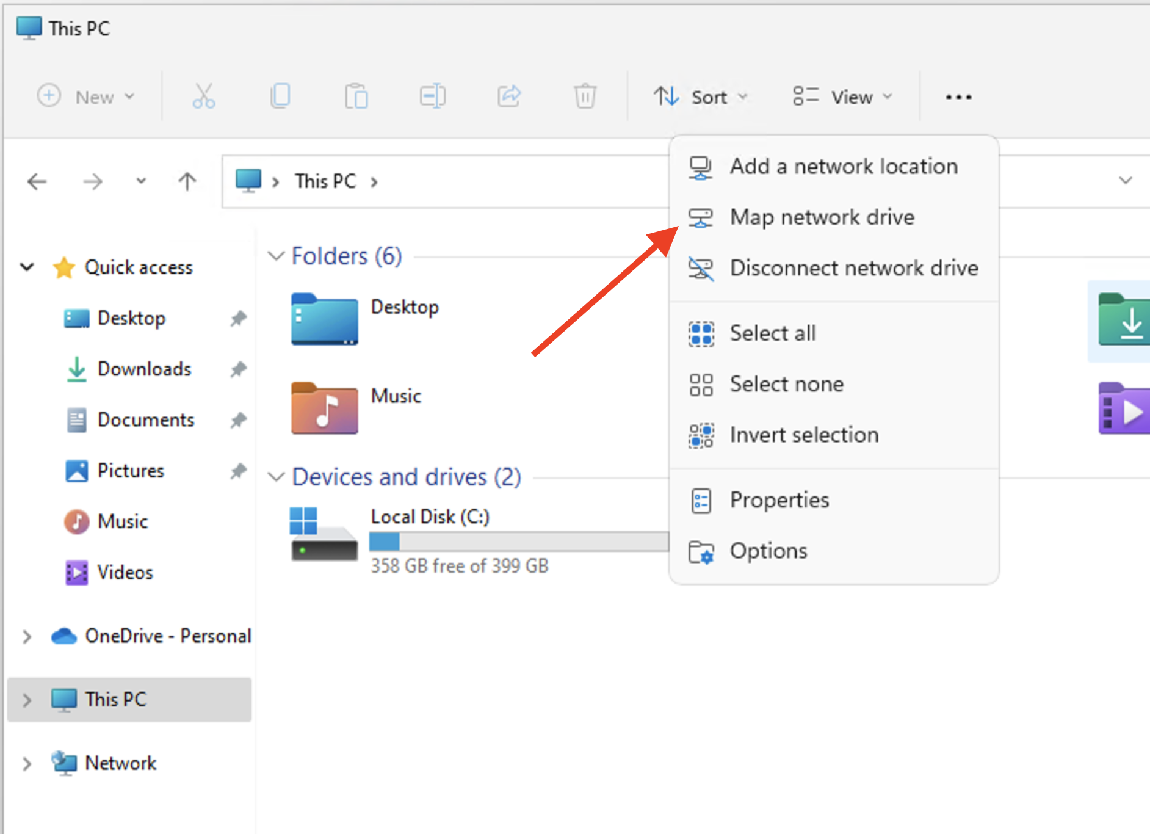Click the Paste icon in toolbar
1150x834 pixels.
point(356,96)
